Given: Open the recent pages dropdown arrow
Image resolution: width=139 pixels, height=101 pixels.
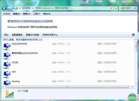Looking at the screenshot, I should coord(13,8).
